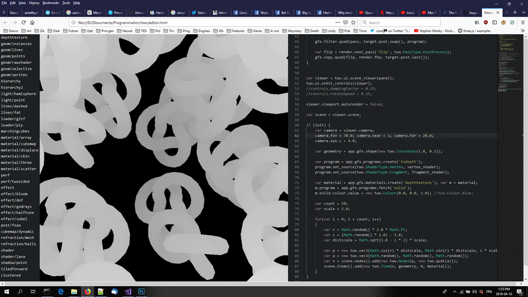528x297 pixels.
Task: Click the torus knot render viewport
Action: [x=164, y=158]
